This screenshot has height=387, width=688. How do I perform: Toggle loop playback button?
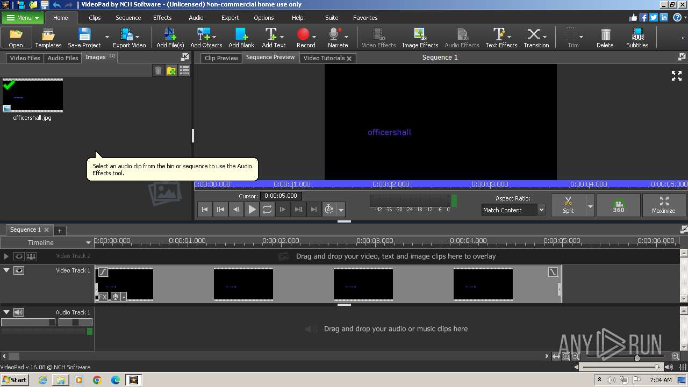coord(267,210)
